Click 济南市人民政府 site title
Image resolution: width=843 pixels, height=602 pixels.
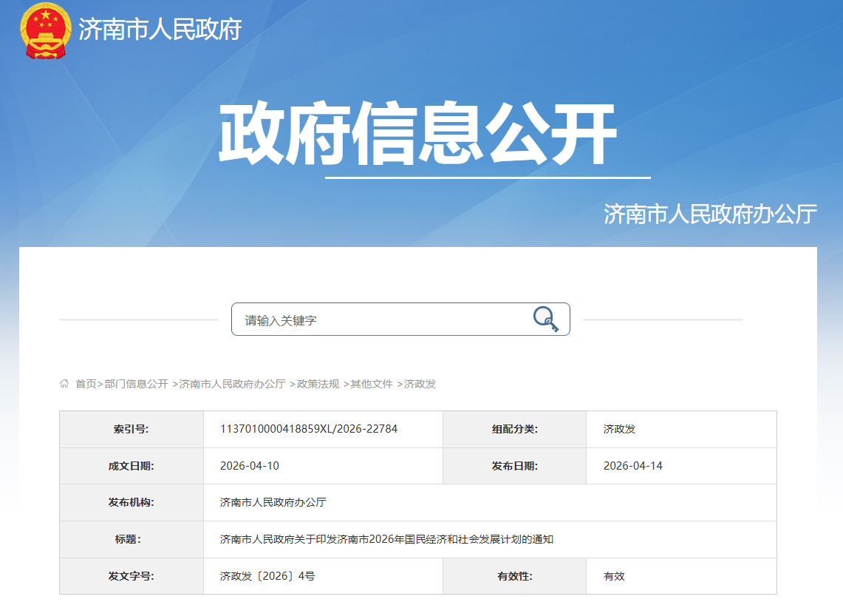click(160, 30)
